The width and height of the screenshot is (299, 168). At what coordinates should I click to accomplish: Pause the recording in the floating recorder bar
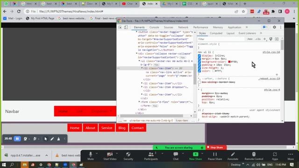pyautogui.click(x=17, y=139)
